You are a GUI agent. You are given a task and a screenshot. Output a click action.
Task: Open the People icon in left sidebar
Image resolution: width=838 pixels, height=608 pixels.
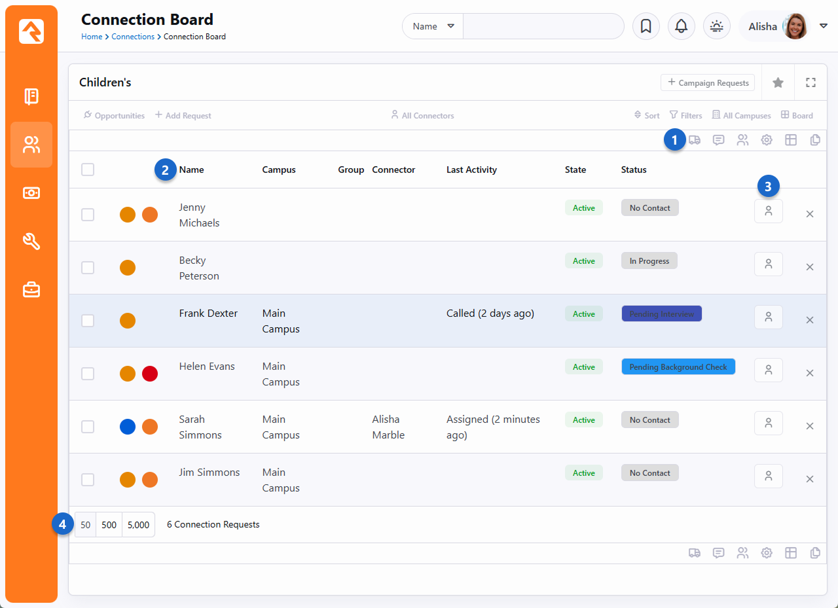[31, 145]
